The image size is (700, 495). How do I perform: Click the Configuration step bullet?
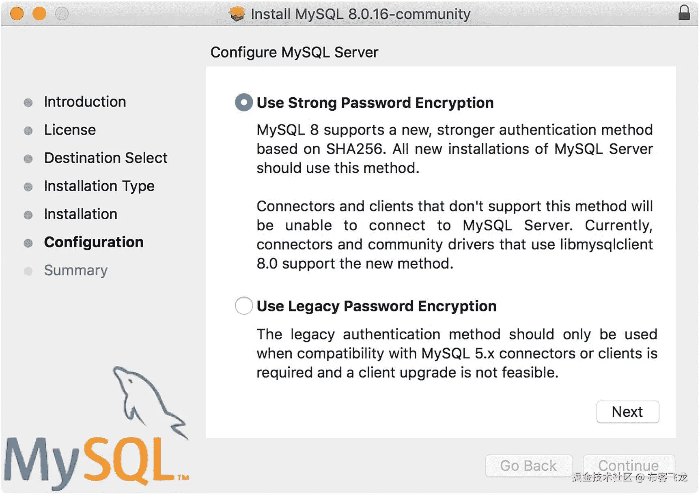[x=28, y=243]
